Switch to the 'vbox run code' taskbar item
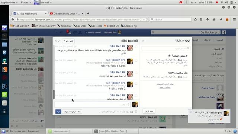 point(69,131)
